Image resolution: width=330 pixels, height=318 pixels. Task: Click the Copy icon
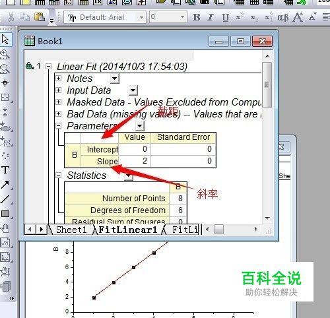[24, 16]
